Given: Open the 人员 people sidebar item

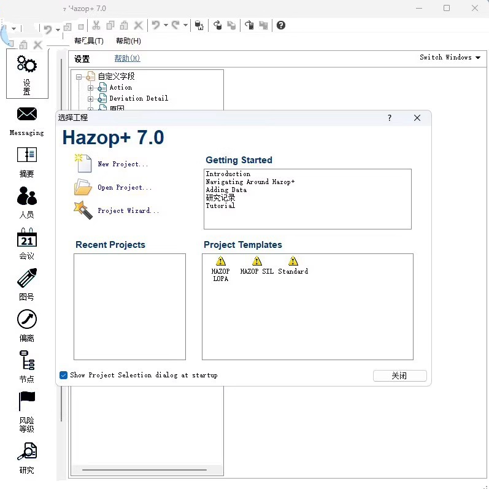Looking at the screenshot, I should (x=27, y=202).
